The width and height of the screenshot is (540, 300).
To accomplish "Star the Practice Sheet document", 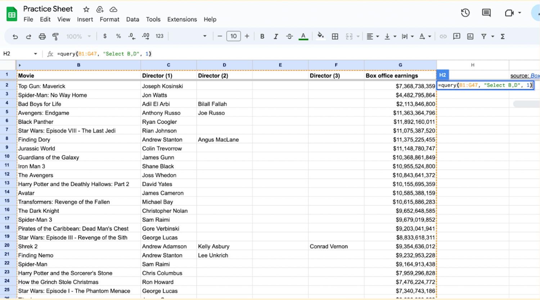I will pyautogui.click(x=86, y=9).
